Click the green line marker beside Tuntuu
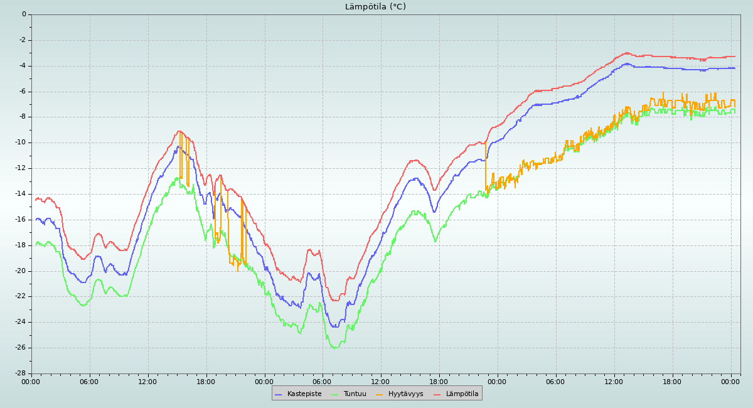Screen dimensions: 753x408 [x=334, y=394]
